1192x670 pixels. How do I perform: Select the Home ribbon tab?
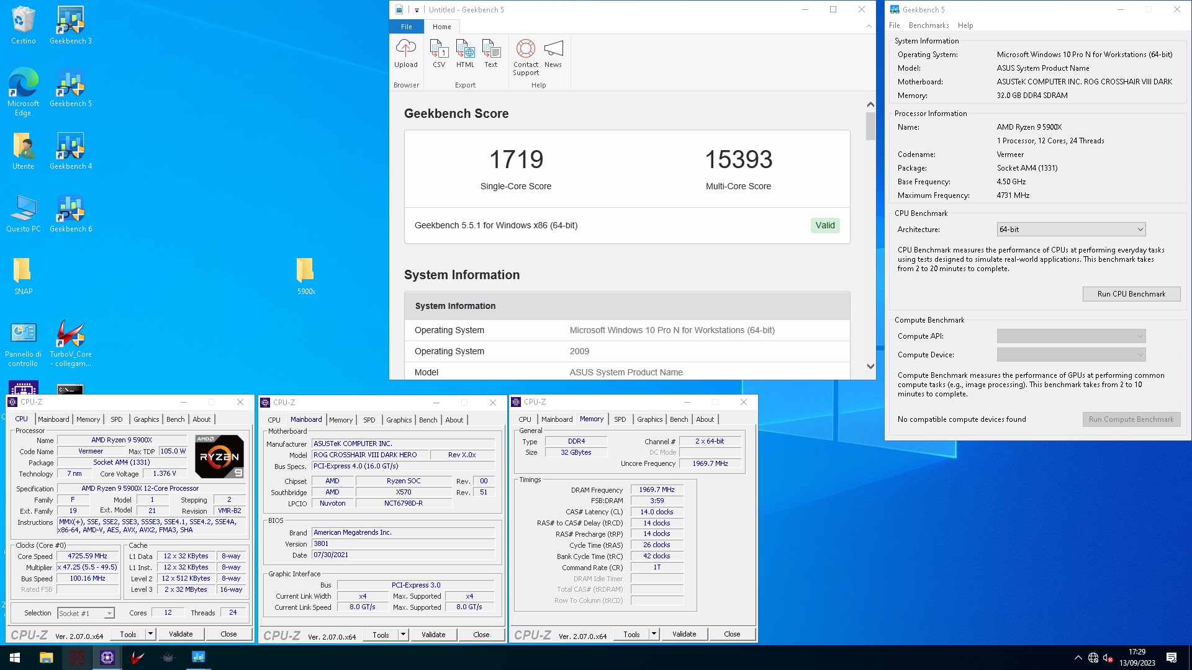(x=442, y=27)
